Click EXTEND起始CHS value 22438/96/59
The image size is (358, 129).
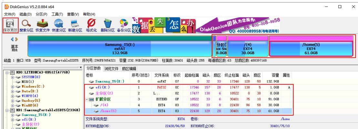click(175, 126)
